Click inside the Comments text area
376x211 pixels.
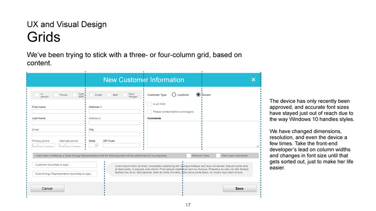[x=203, y=134]
